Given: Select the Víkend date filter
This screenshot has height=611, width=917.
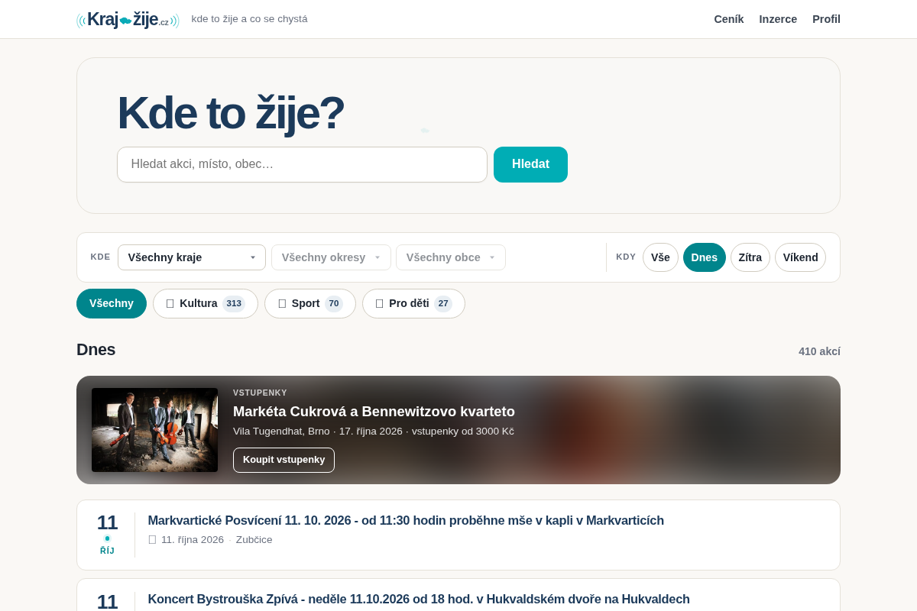Looking at the screenshot, I should click(800, 257).
